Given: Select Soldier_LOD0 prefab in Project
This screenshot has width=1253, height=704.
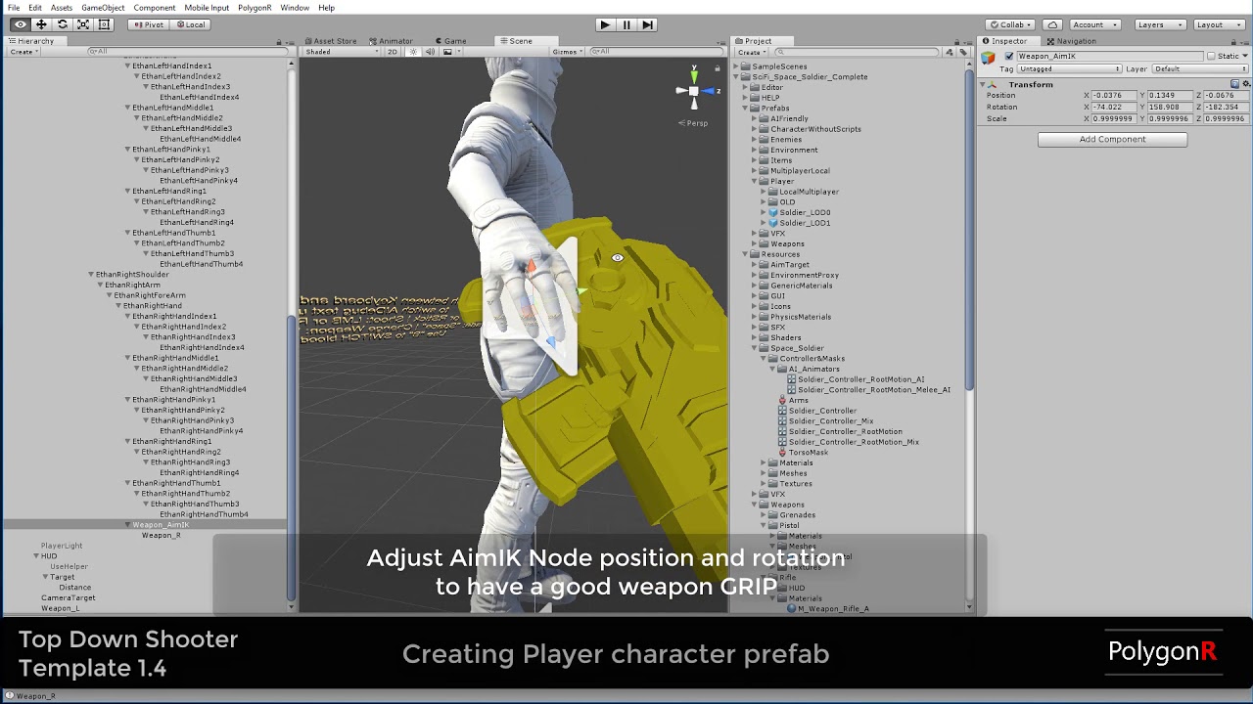Looking at the screenshot, I should pos(805,212).
